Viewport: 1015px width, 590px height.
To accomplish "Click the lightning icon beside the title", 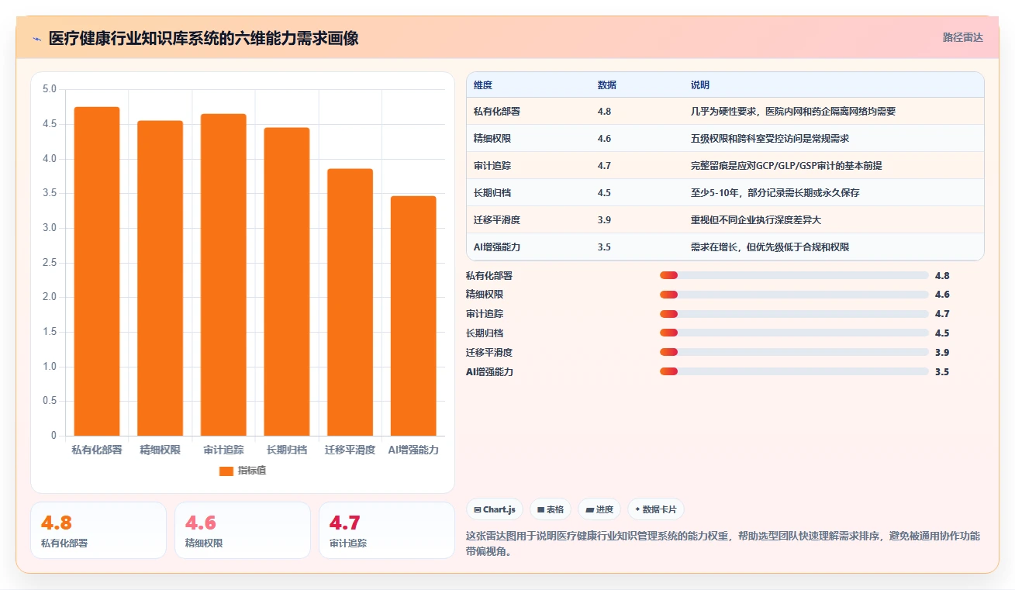I will [36, 38].
